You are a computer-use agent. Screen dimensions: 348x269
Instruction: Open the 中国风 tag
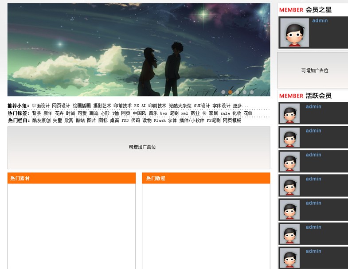coord(140,113)
